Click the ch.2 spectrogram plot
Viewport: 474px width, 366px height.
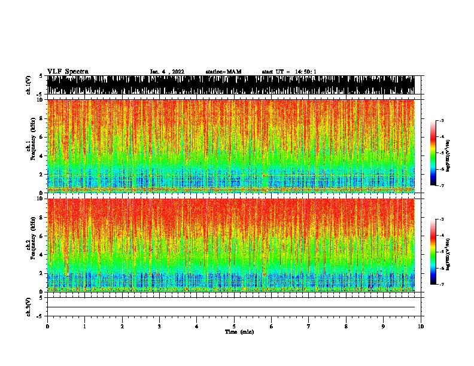click(x=231, y=245)
